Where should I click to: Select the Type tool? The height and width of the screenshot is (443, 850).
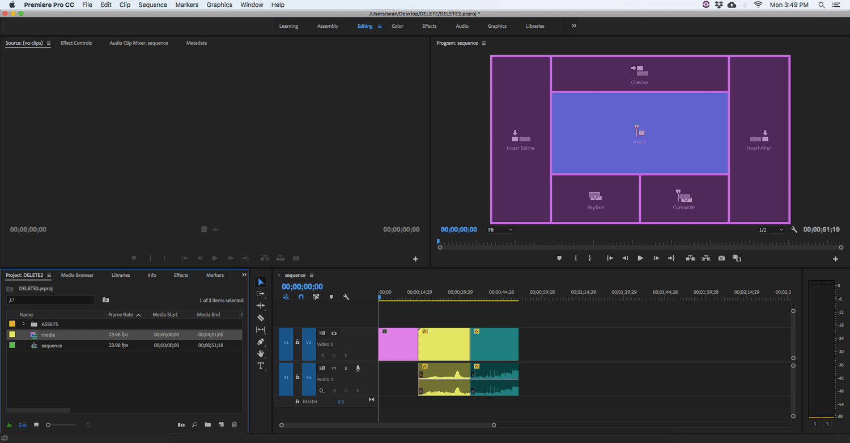coord(261,366)
